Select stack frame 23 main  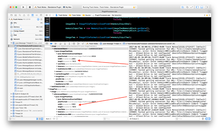tap(20, 88)
